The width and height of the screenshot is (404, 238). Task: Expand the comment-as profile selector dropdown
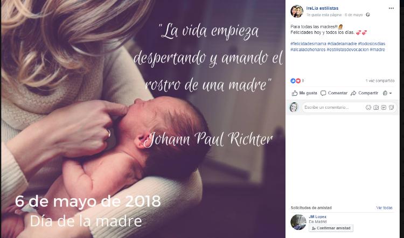(x=387, y=93)
